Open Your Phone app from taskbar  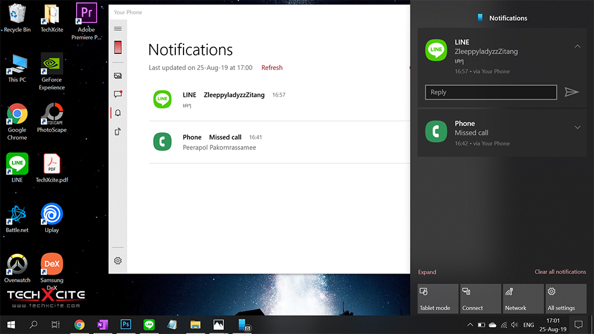click(244, 325)
